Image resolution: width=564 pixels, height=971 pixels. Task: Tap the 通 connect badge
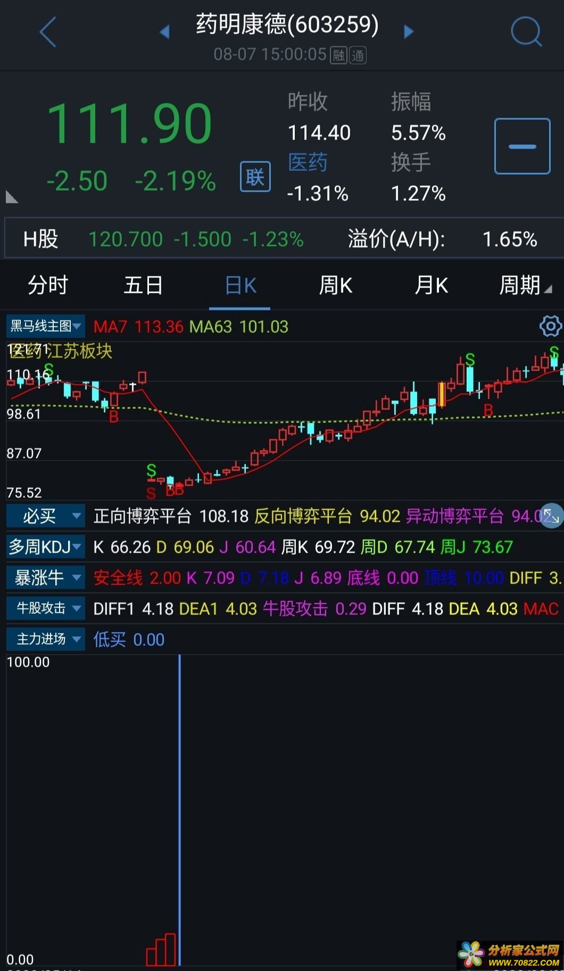point(358,55)
